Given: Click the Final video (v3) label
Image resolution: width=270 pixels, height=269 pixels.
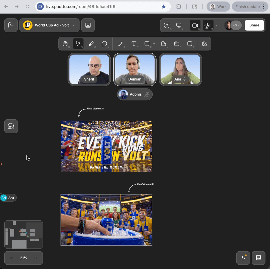Looking at the screenshot, I should pyautogui.click(x=95, y=109).
